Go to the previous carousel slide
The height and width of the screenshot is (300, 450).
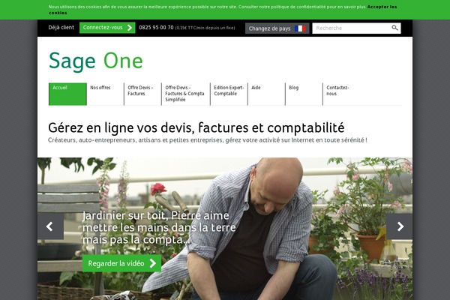(x=50, y=226)
